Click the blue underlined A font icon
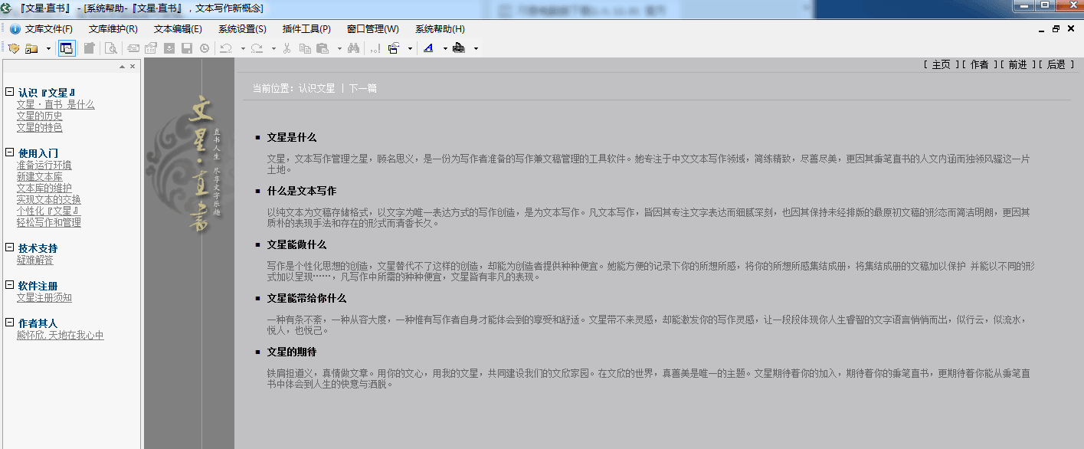 coord(428,48)
